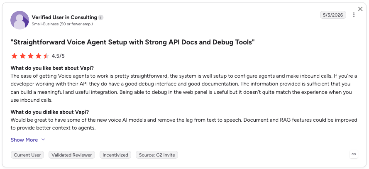Click the third rating star

(30, 56)
